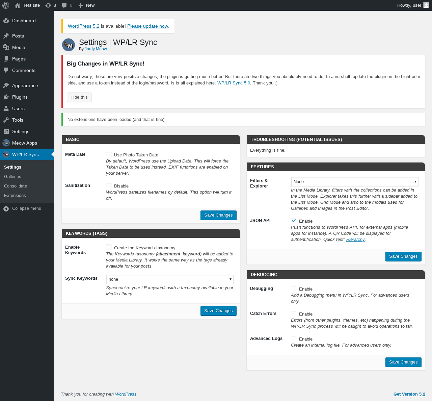This screenshot has height=401, width=432.
Task: Enable Use Photo Taken Date checkbox
Action: coord(109,154)
